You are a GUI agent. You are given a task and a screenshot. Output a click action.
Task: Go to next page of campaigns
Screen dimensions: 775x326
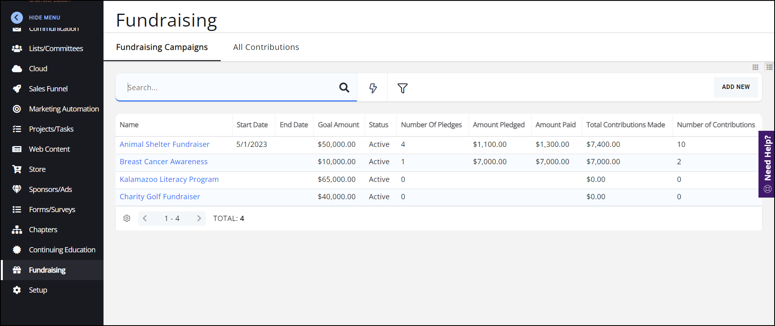pyautogui.click(x=199, y=218)
